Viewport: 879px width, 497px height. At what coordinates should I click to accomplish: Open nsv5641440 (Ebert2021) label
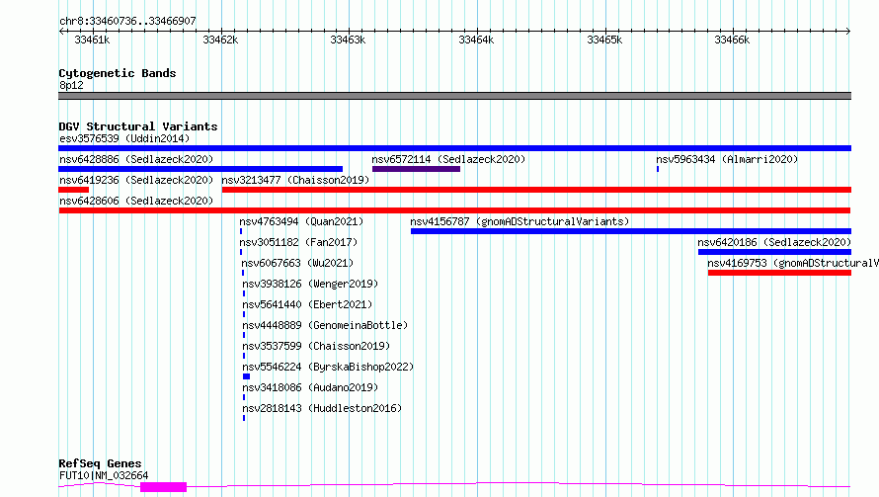(x=307, y=304)
